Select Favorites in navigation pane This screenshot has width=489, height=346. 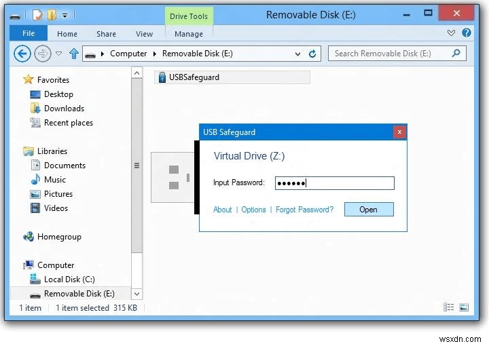coord(54,80)
